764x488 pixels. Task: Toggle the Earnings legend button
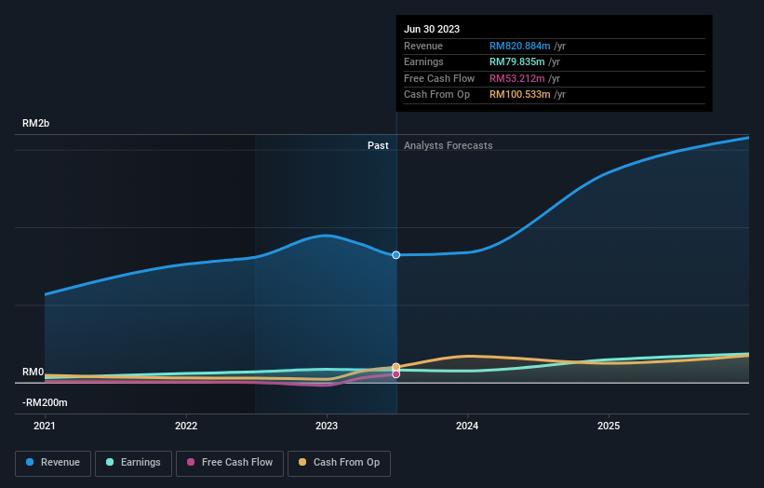tap(133, 463)
